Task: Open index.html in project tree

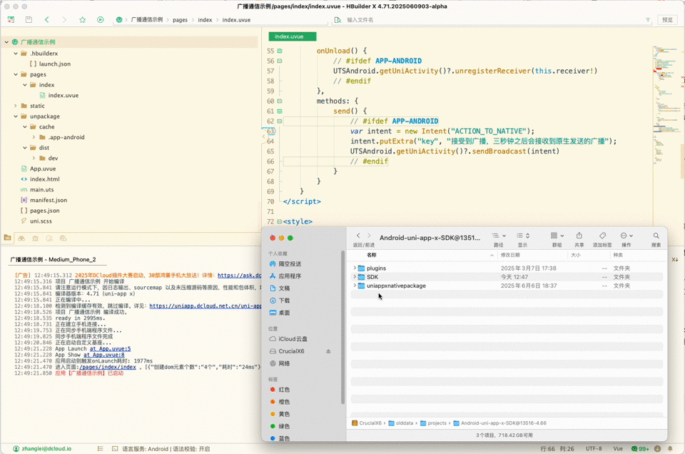Action: [44, 179]
